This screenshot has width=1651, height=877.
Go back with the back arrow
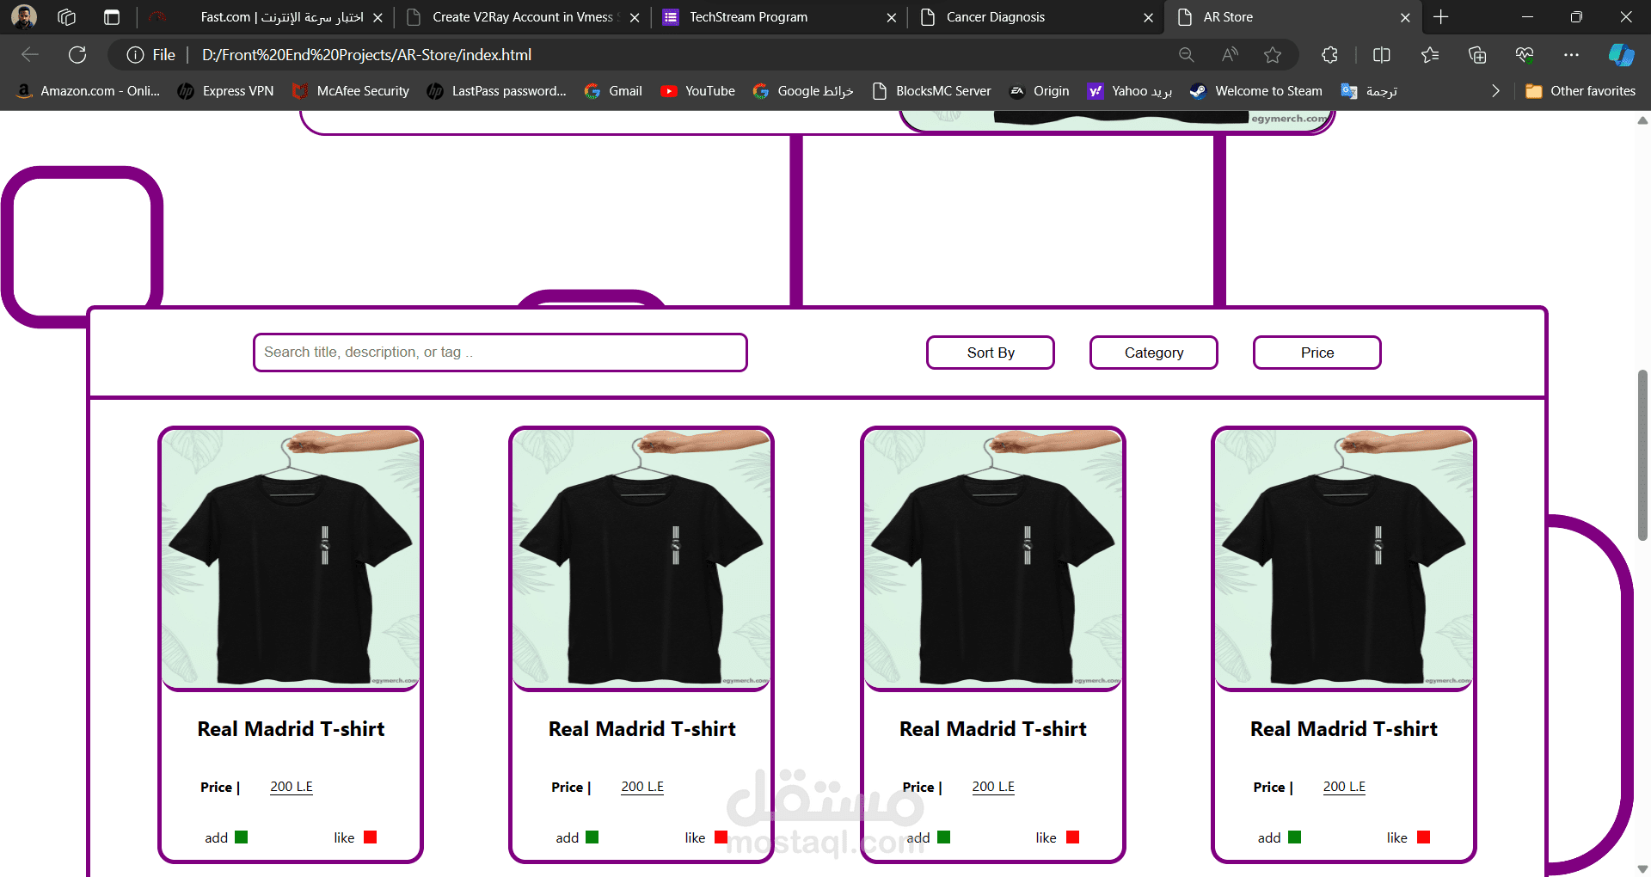pos(30,55)
